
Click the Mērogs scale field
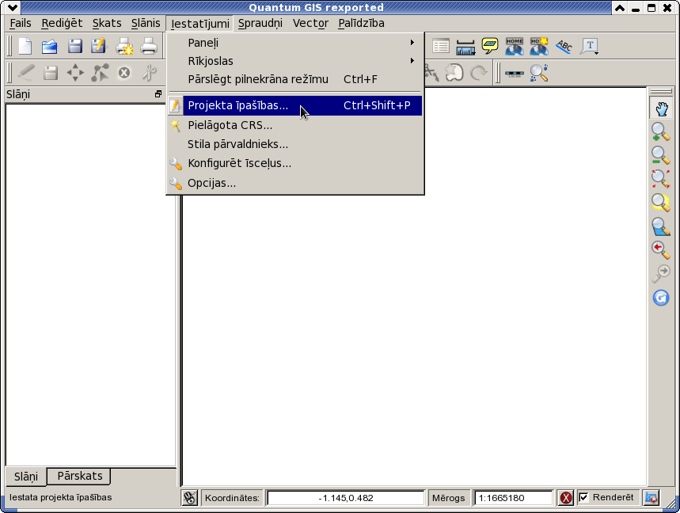(514, 498)
